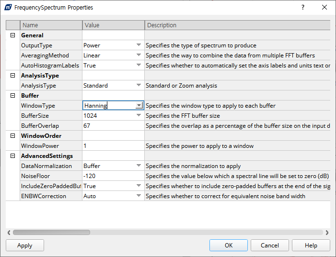
Task: Click the horizontal scrollbar right arrow
Action: tap(327, 233)
